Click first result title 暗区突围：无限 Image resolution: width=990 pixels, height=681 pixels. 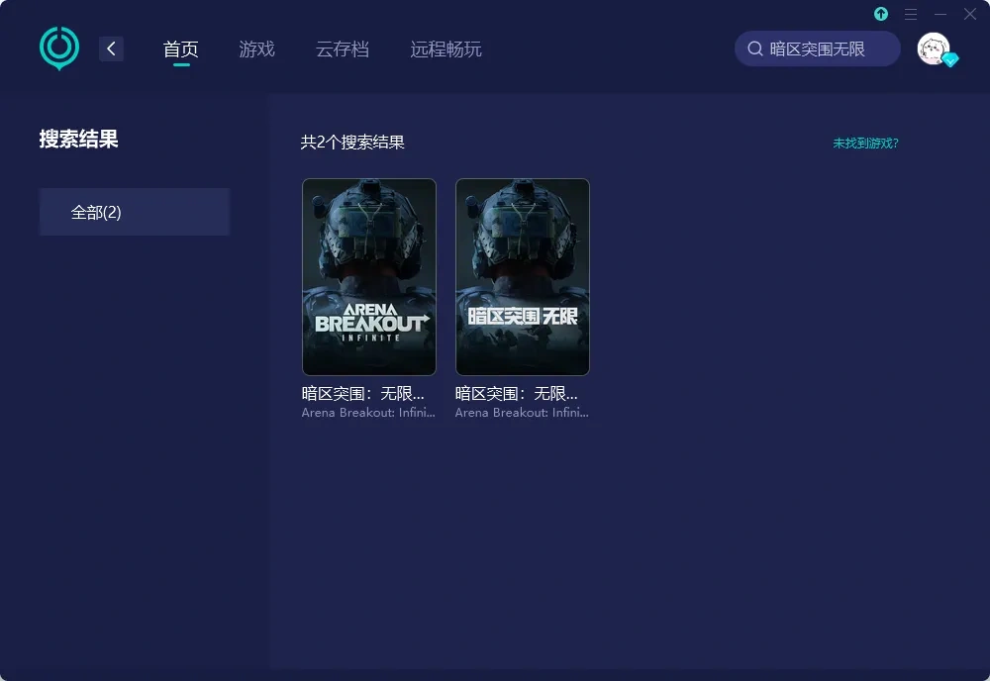click(x=367, y=392)
